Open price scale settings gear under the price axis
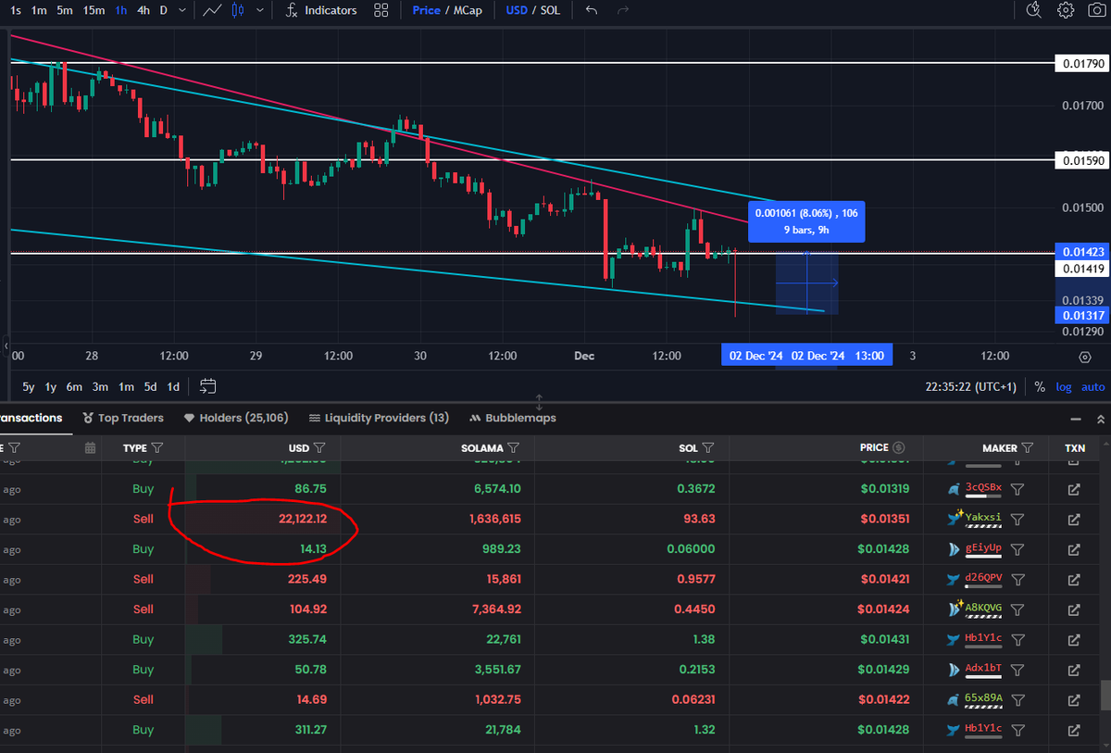This screenshot has height=753, width=1111. click(x=1084, y=357)
